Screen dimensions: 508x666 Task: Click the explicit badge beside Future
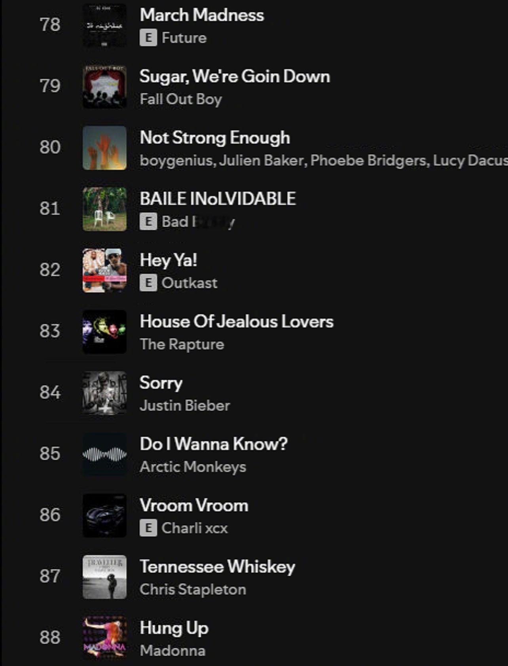click(148, 38)
